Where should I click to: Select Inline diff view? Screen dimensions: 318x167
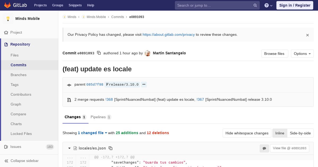[280, 133]
